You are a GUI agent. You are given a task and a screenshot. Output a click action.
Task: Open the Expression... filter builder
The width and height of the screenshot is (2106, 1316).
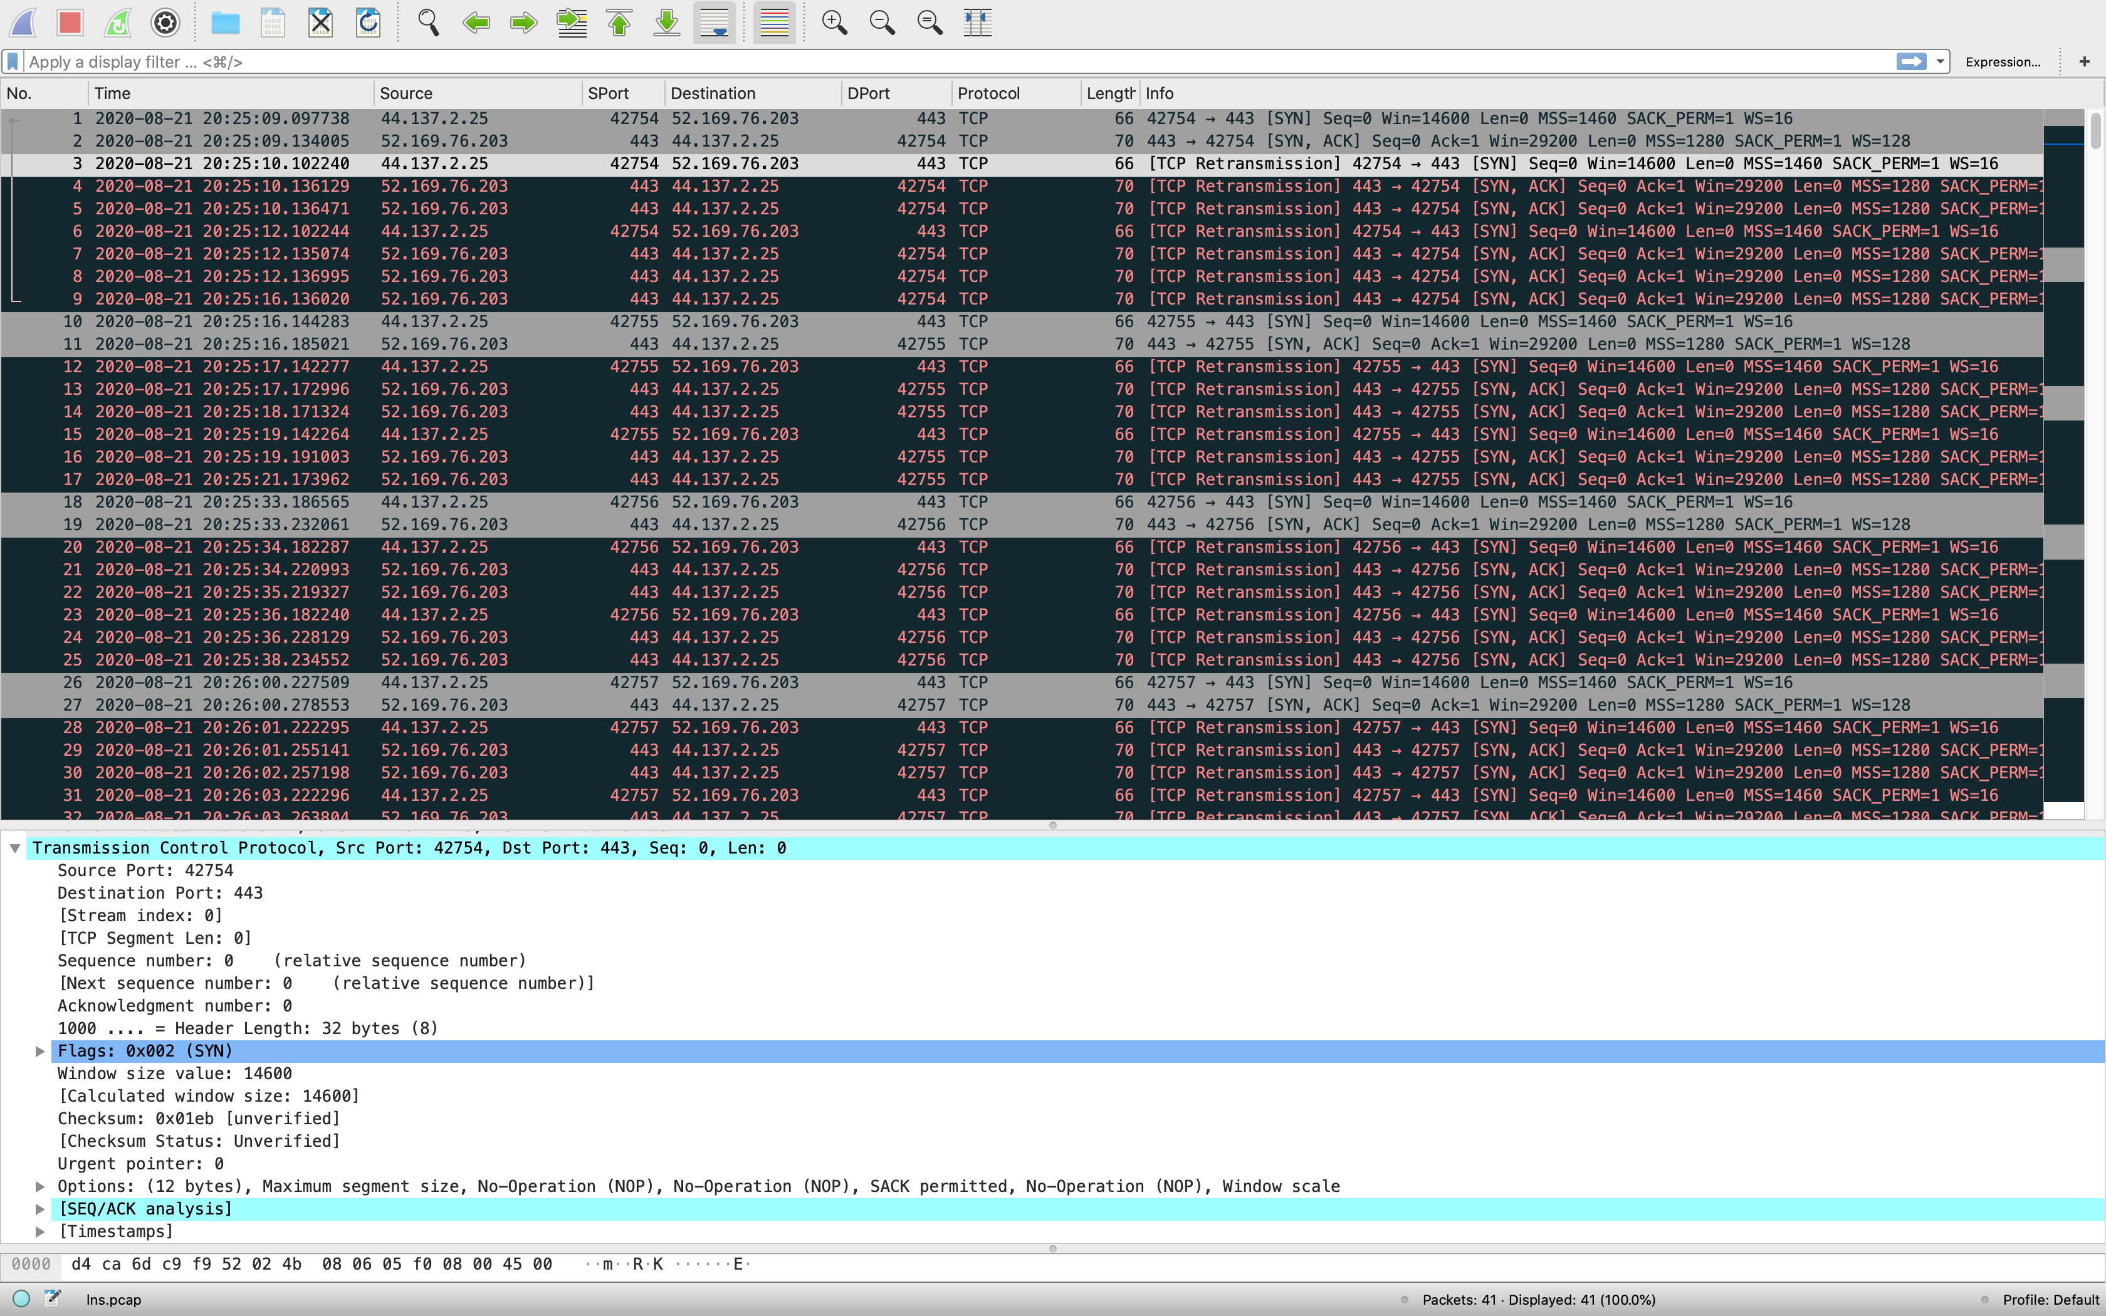tap(2003, 62)
